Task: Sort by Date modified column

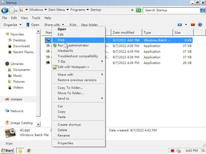Action: pos(126,33)
